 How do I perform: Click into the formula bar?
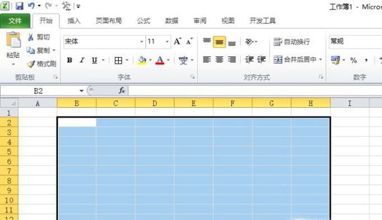pos(255,91)
